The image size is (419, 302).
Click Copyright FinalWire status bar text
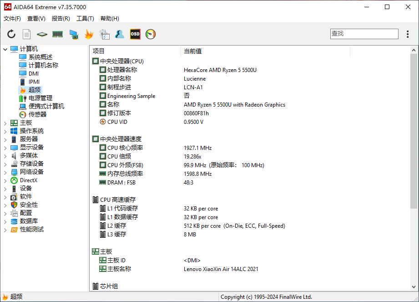266,297
